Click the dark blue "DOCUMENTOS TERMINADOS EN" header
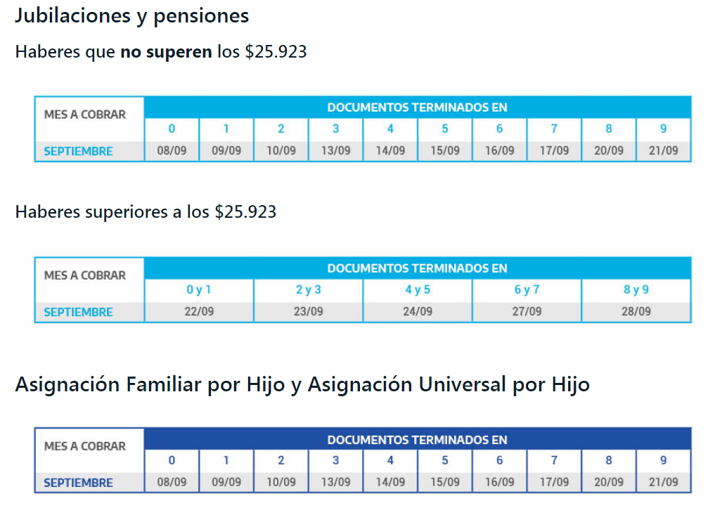Image resolution: width=715 pixels, height=522 pixels. [417, 440]
